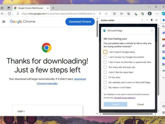Open the sidebar notification bell icon
165x124 pixels.
point(164,20)
